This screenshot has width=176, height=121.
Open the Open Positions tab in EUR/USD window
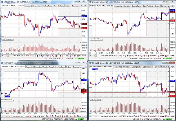[x=59, y=67]
